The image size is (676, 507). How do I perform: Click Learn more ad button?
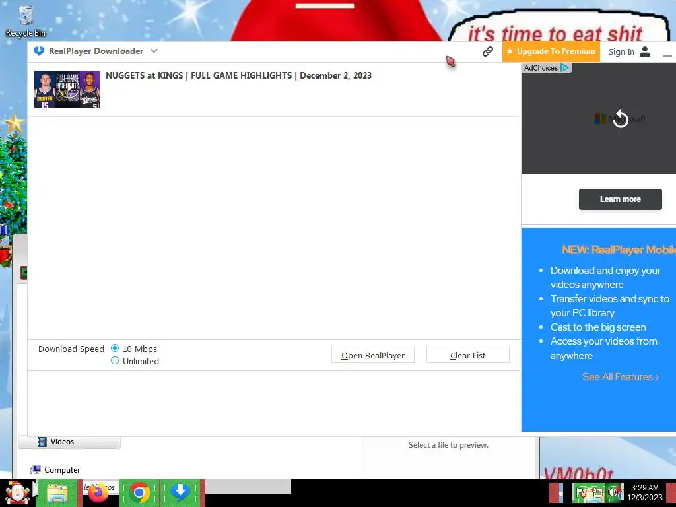tap(621, 199)
